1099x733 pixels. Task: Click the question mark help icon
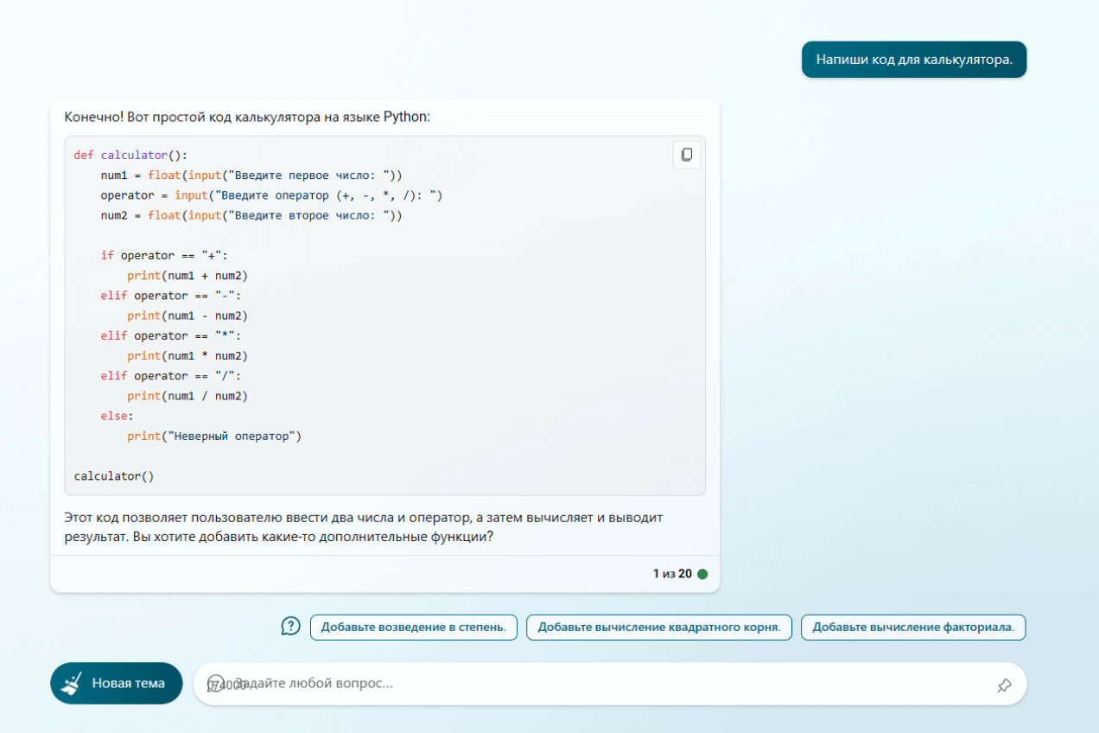pos(291,626)
